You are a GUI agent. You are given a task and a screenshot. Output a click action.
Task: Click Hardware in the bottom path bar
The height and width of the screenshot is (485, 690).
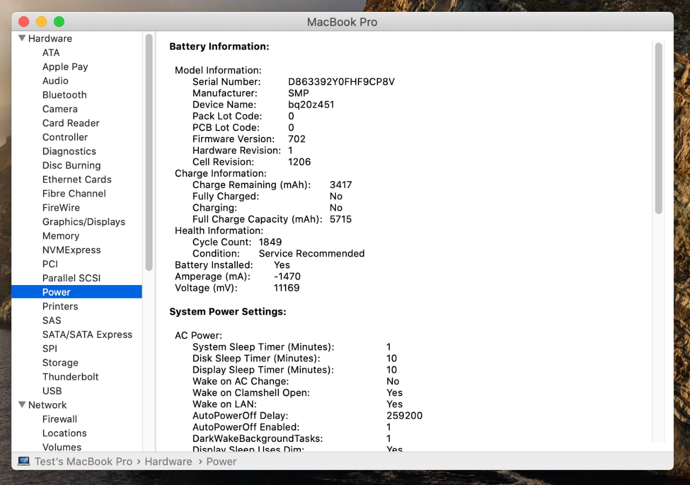pyautogui.click(x=168, y=461)
